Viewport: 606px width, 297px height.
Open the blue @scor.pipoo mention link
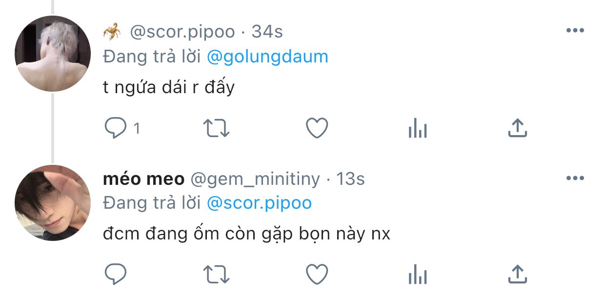coord(259,203)
